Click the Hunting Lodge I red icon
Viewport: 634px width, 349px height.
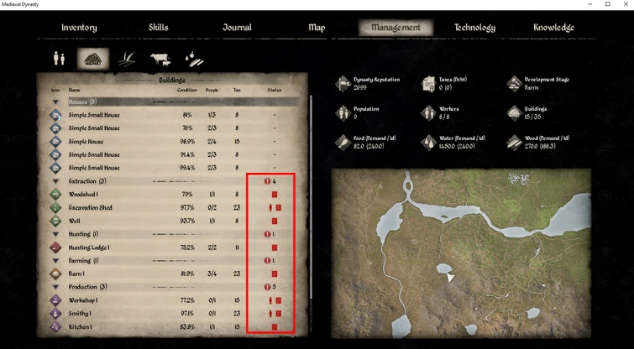click(x=55, y=247)
